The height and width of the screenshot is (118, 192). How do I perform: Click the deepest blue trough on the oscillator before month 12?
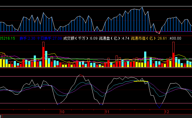tap(159, 106)
